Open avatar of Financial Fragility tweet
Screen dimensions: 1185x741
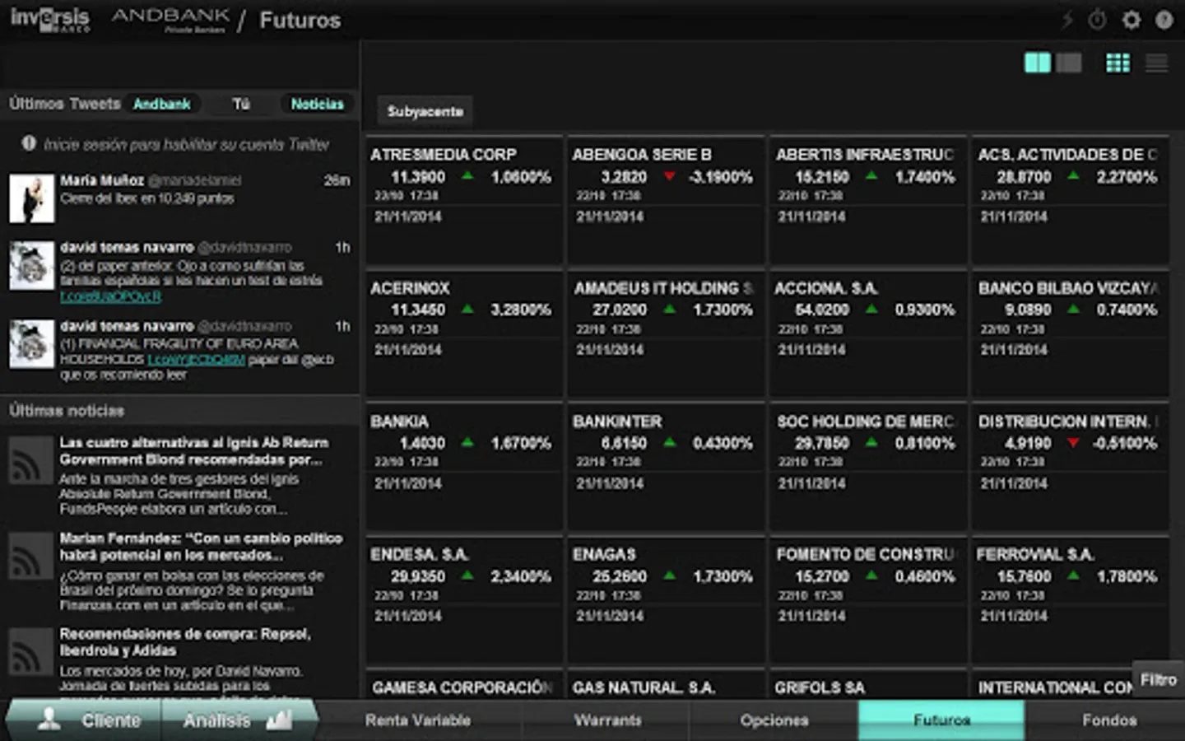[x=31, y=343]
